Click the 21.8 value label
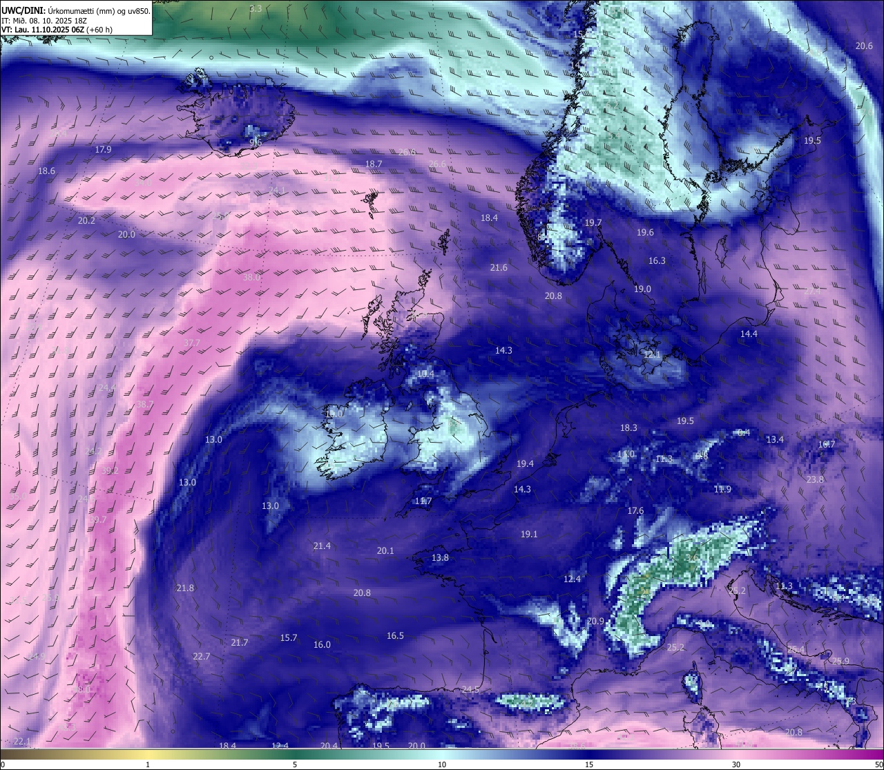 (x=185, y=588)
